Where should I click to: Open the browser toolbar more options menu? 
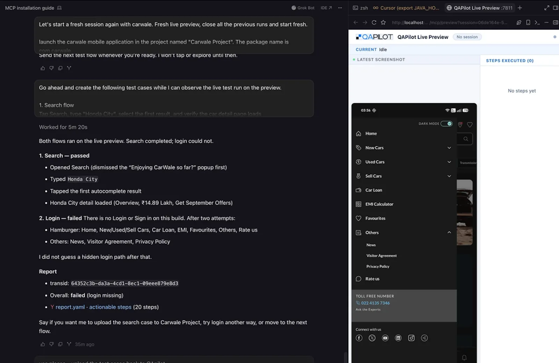coord(546,22)
